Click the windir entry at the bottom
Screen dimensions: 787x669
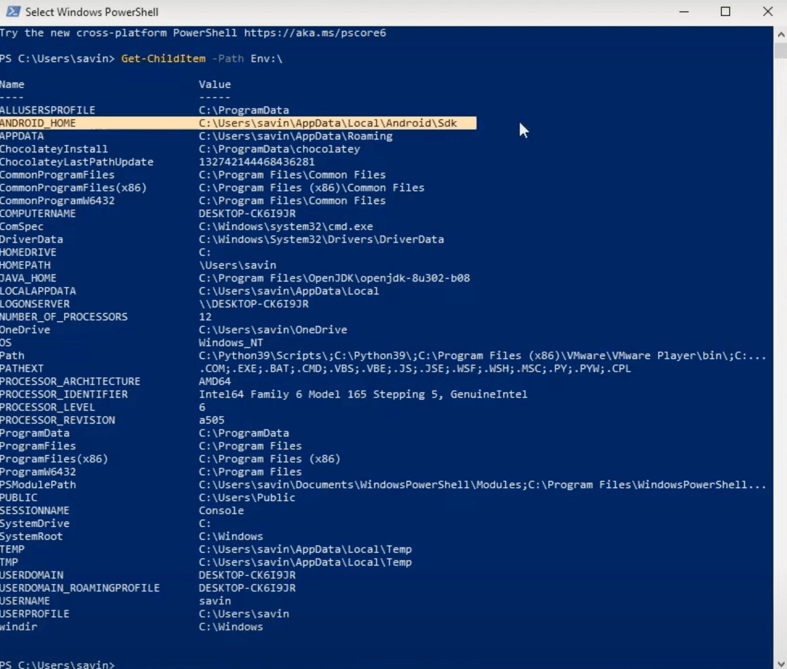pyautogui.click(x=18, y=627)
